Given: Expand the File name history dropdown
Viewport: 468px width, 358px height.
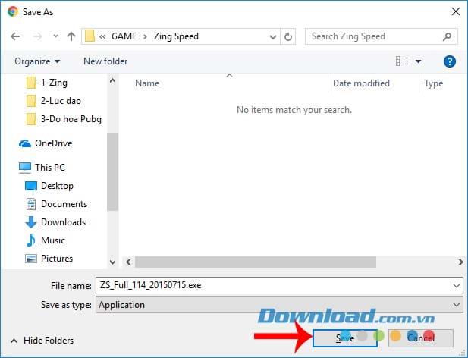Looking at the screenshot, I should pos(456,286).
